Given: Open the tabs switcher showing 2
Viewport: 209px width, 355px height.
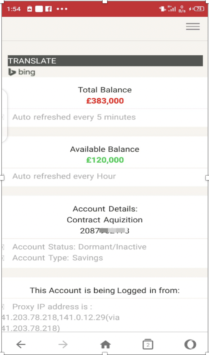Looking at the screenshot, I should [148, 344].
